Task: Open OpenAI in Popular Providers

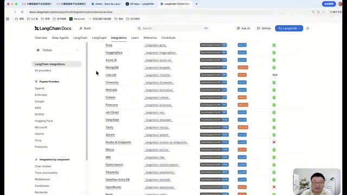Action: (40, 88)
